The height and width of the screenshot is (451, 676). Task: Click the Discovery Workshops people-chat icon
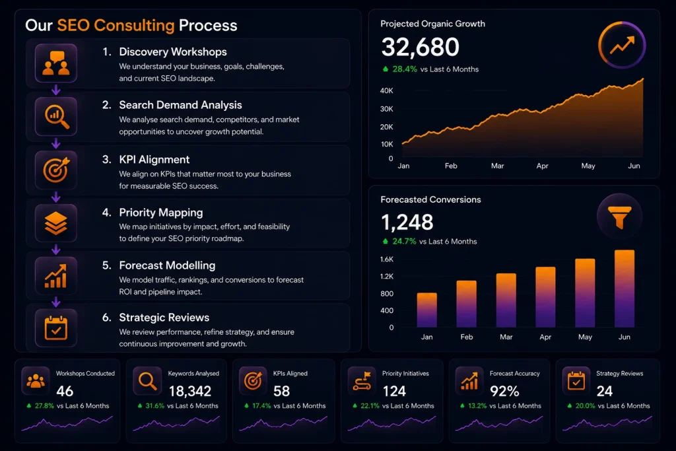[x=56, y=63]
